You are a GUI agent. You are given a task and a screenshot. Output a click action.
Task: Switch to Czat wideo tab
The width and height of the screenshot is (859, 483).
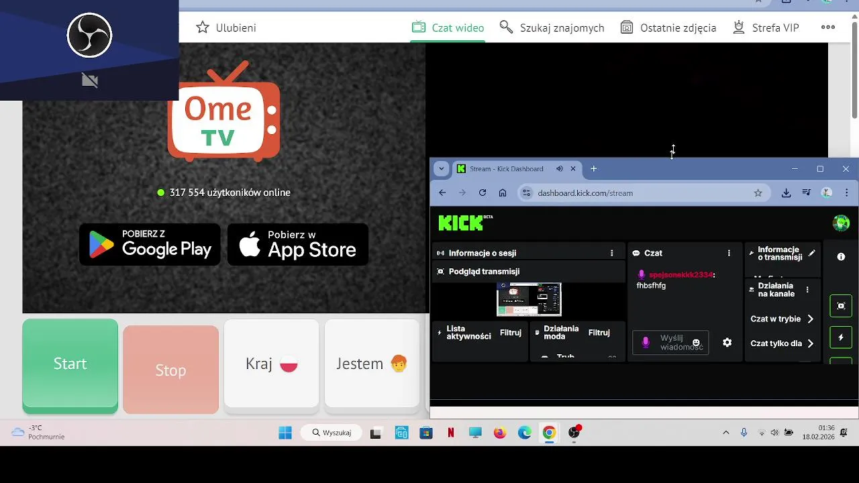(x=448, y=28)
